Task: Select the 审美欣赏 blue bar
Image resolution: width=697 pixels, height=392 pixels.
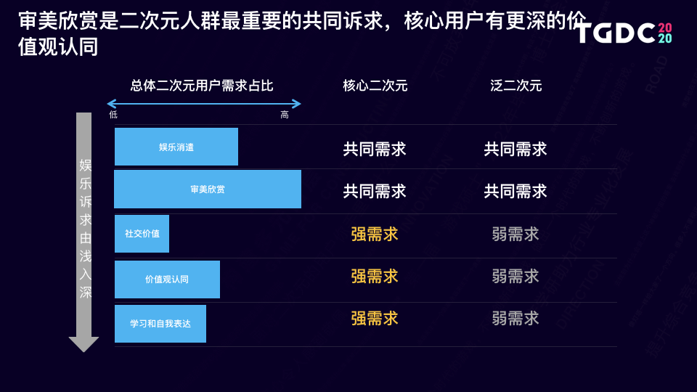Action: (x=208, y=189)
